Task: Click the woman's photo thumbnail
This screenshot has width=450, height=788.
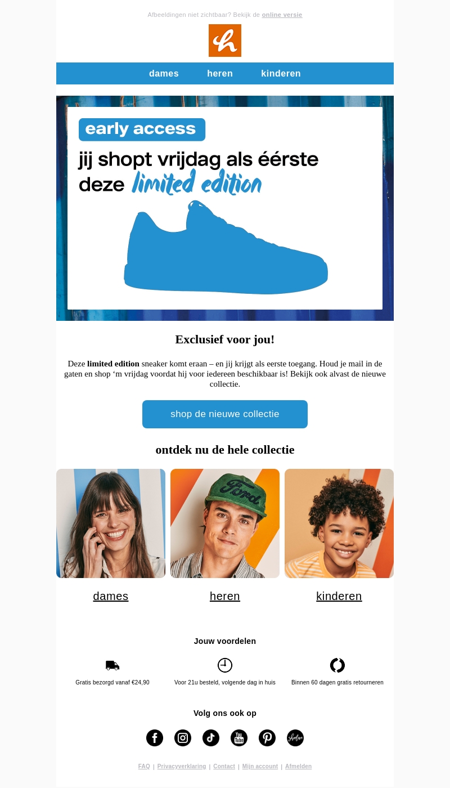Action: pos(111,523)
